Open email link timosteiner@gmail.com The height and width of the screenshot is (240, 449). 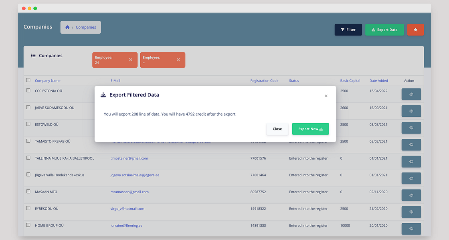tap(129, 158)
